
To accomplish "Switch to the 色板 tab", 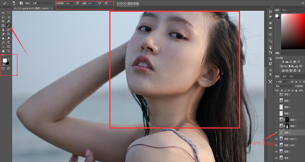I will tap(284, 10).
